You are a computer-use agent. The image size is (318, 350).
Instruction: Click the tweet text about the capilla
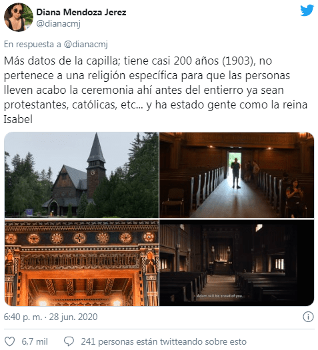click(x=155, y=90)
